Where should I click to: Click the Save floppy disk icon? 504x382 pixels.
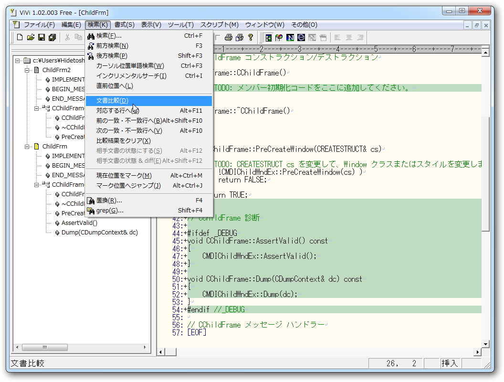[42, 37]
